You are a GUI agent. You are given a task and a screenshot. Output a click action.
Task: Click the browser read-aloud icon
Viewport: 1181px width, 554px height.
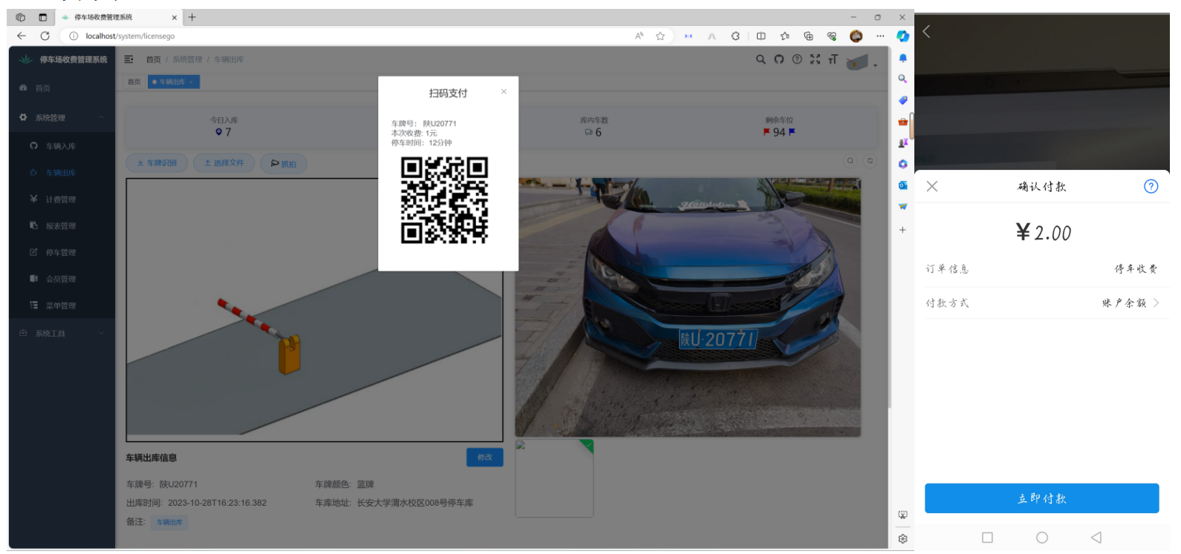pyautogui.click(x=639, y=36)
